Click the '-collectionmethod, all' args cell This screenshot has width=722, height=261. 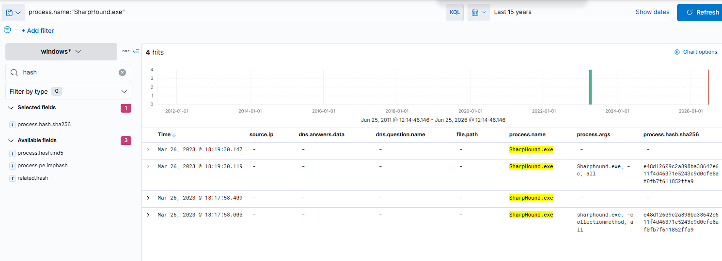(605, 222)
